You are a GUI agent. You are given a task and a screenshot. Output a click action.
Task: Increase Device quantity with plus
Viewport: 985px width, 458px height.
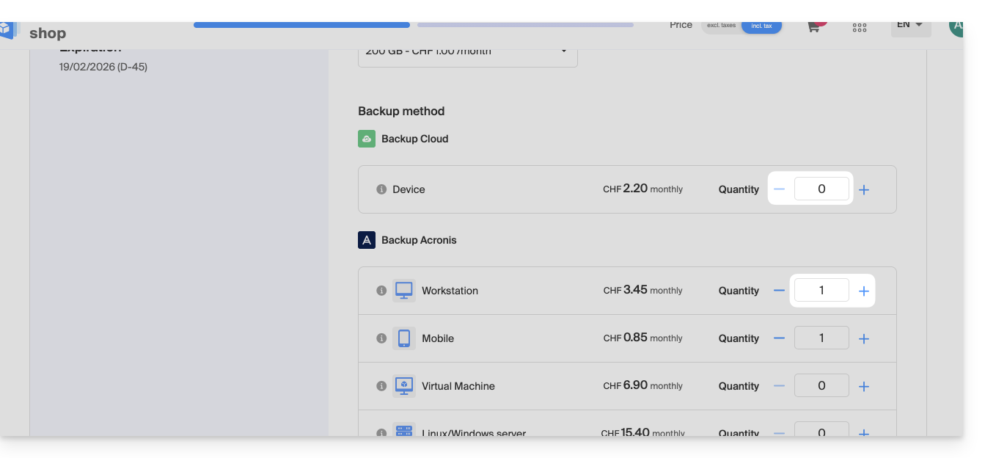864,190
